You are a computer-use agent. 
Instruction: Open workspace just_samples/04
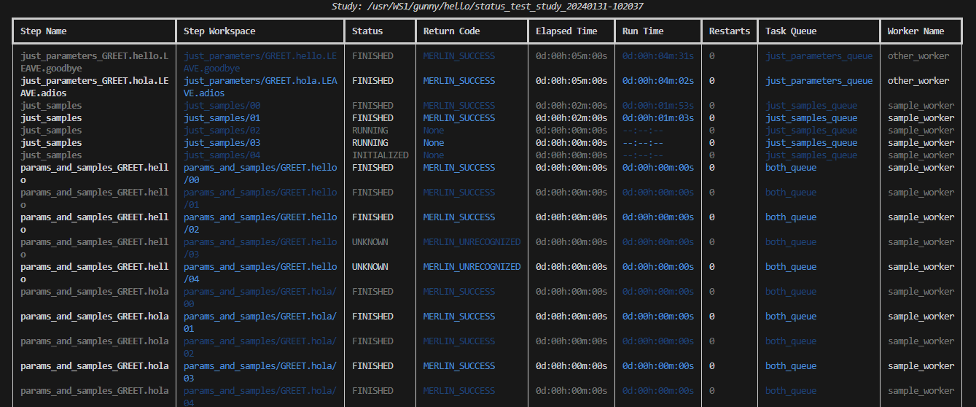pos(222,155)
